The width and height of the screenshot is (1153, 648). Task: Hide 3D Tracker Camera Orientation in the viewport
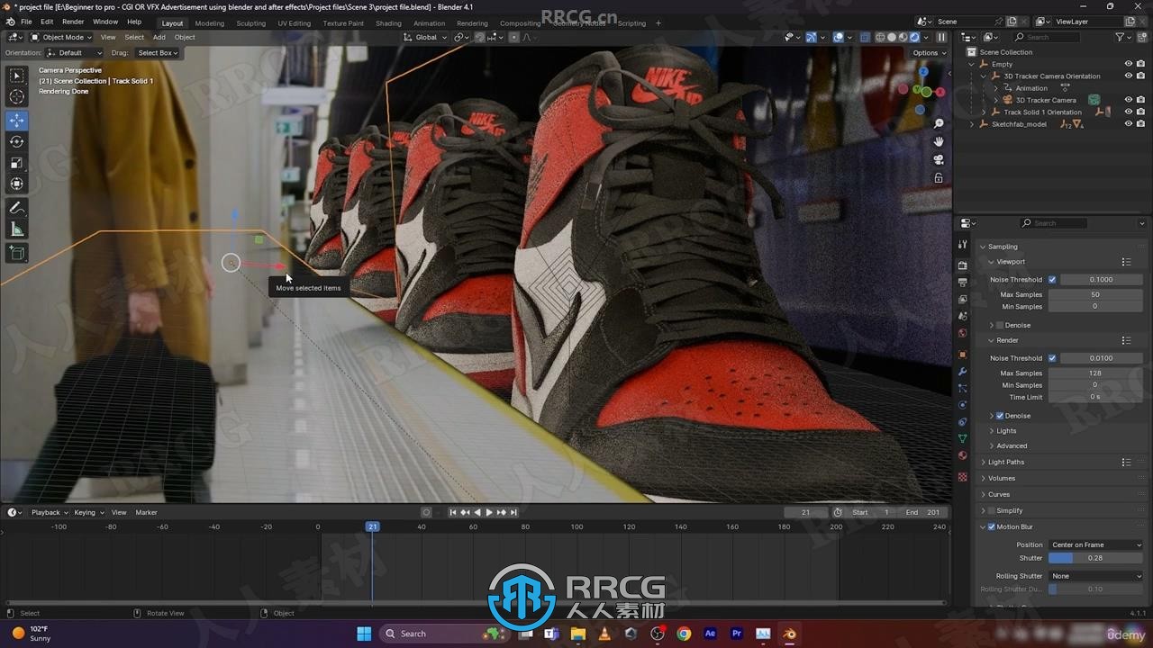pyautogui.click(x=1128, y=76)
